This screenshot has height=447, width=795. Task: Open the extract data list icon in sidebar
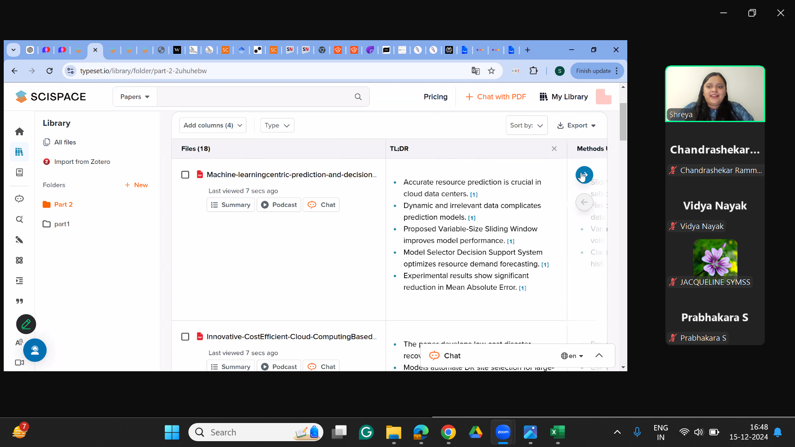click(x=19, y=281)
